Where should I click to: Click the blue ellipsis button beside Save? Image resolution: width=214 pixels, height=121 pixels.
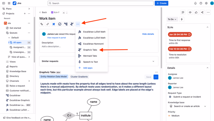156,77
